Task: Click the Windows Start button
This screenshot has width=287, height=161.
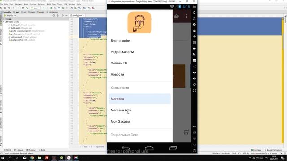Action: pyautogui.click(x=3, y=158)
